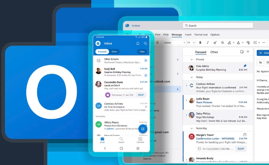Click the Outlook logo in desktop title bar
This screenshot has height=165, width=269.
point(127,26)
